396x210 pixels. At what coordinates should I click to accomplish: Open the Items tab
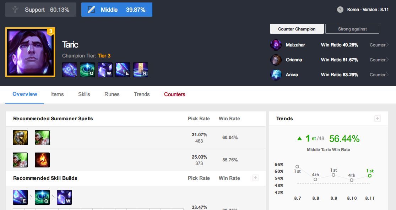[x=57, y=94]
